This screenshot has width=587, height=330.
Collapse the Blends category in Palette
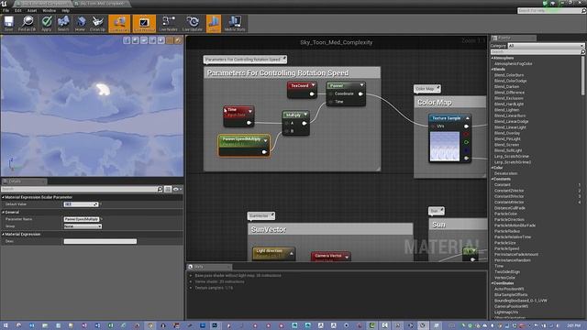click(x=493, y=70)
